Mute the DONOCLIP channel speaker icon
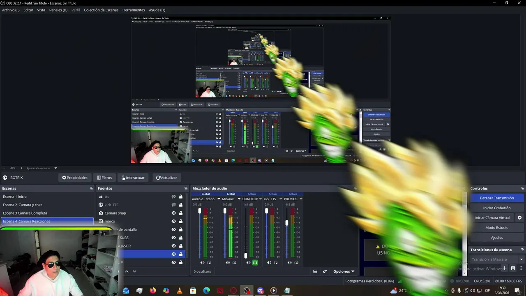This screenshot has height=296, width=526. click(x=248, y=263)
